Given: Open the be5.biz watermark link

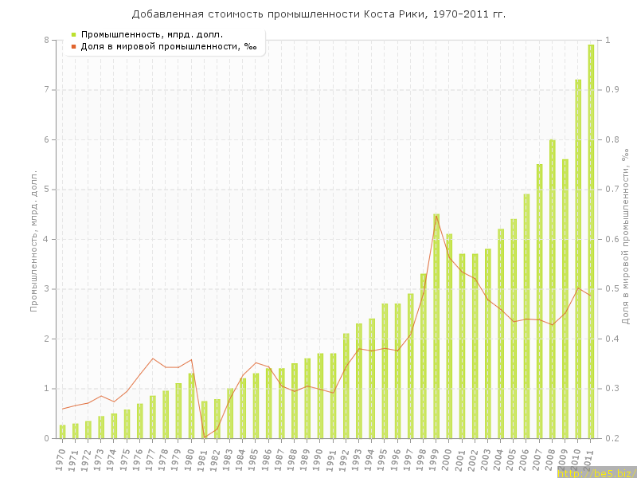Looking at the screenshot, I should (x=596, y=472).
